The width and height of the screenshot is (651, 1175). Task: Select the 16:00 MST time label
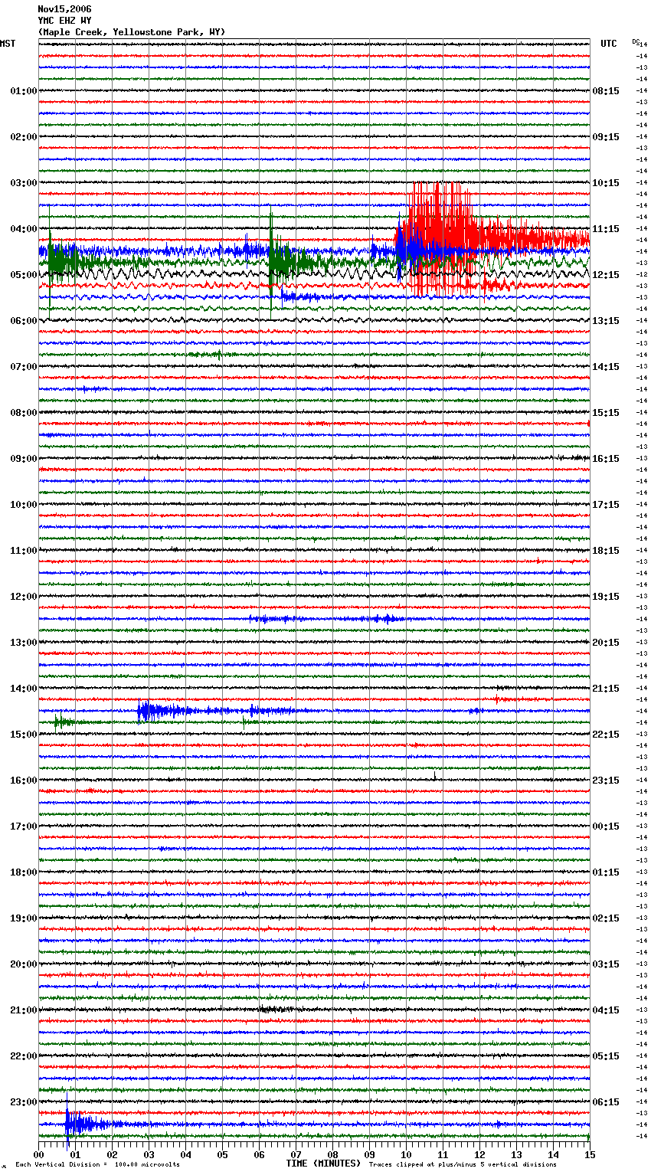24,781
